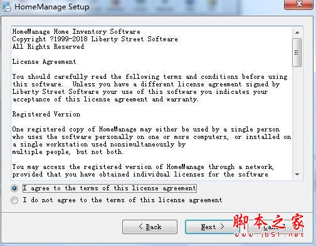Viewport: 316px width, 246px height.
Task: Click the empty scrollbar track below the thumb
Action: [x=297, y=118]
